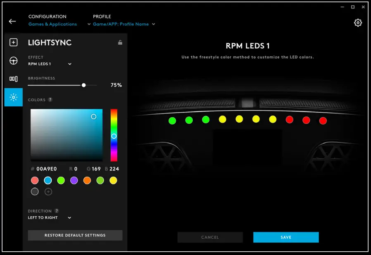
Task: Switch to Games & Applications
Action: point(52,24)
